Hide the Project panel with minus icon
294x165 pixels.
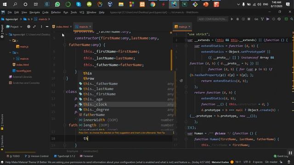(x=47, y=27)
